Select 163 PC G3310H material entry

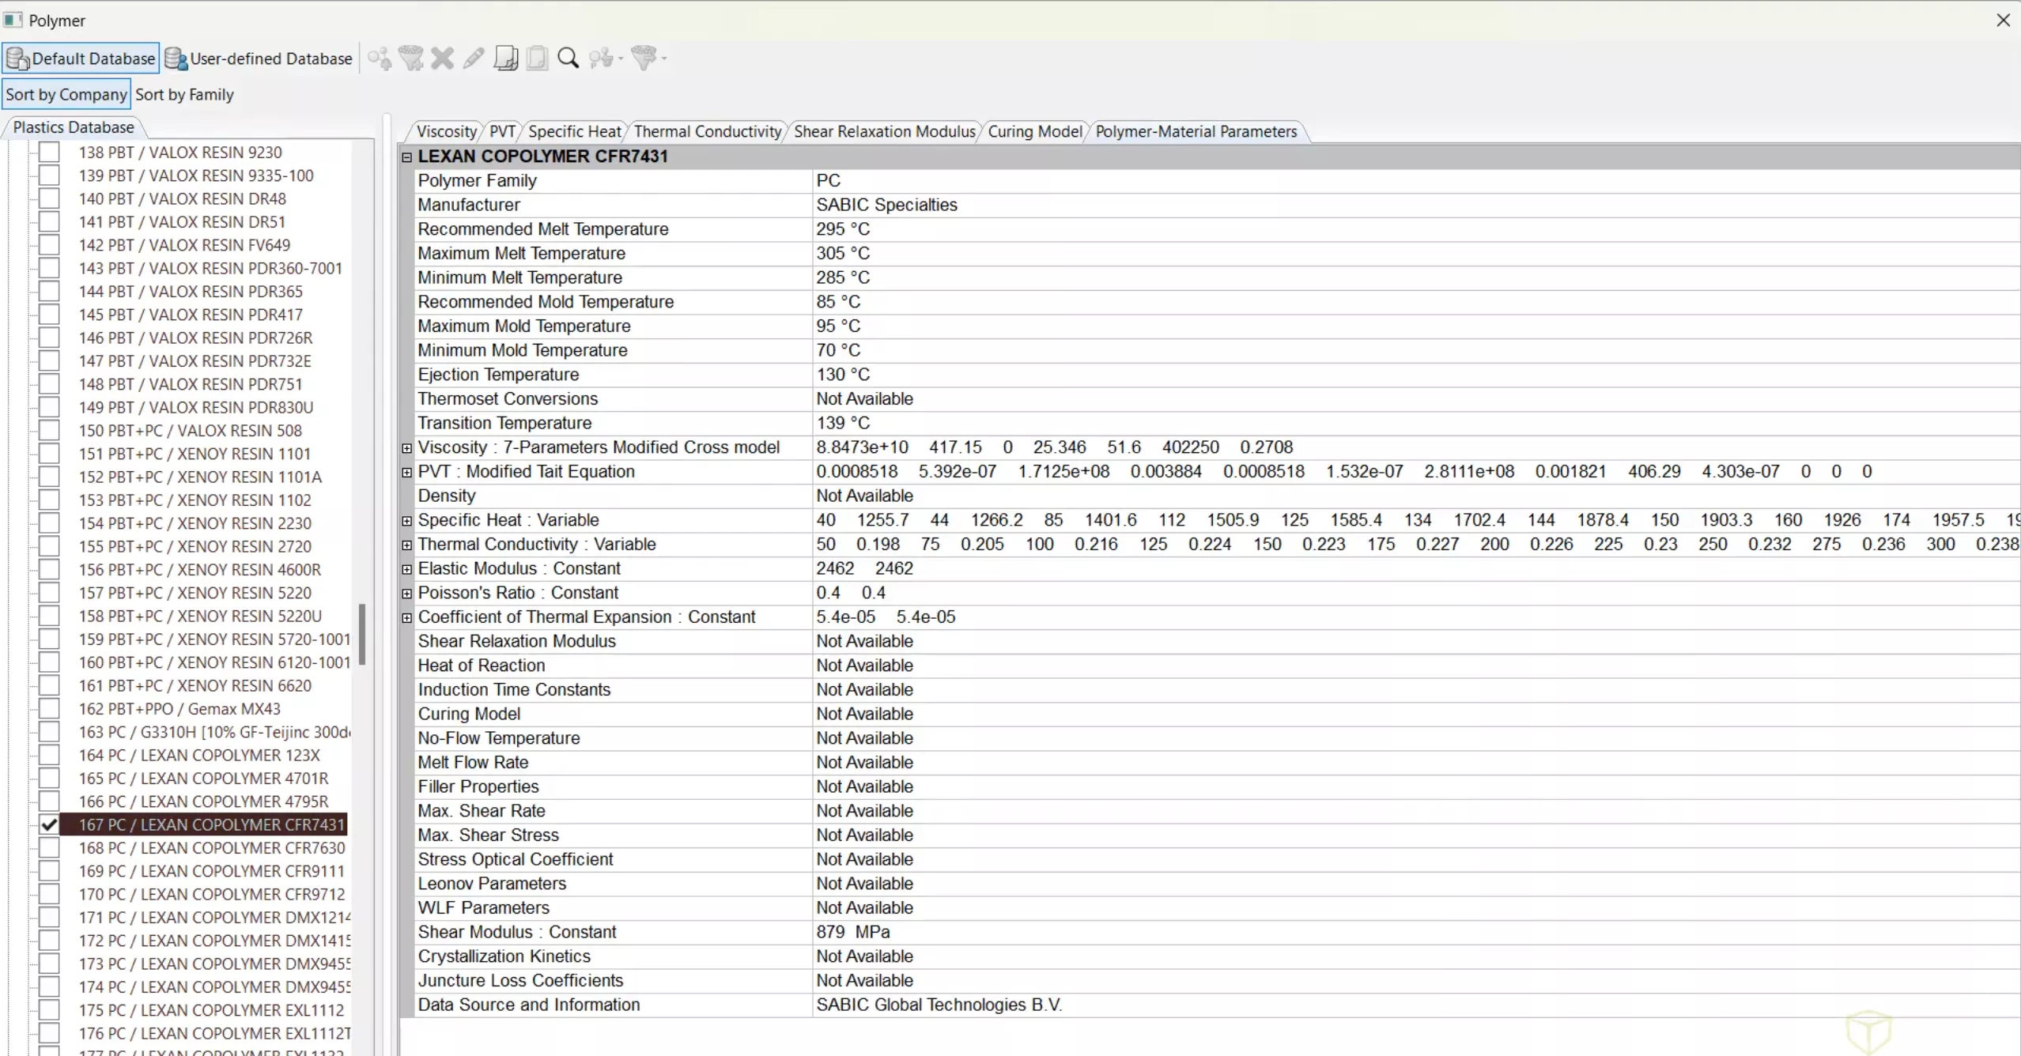coord(214,732)
